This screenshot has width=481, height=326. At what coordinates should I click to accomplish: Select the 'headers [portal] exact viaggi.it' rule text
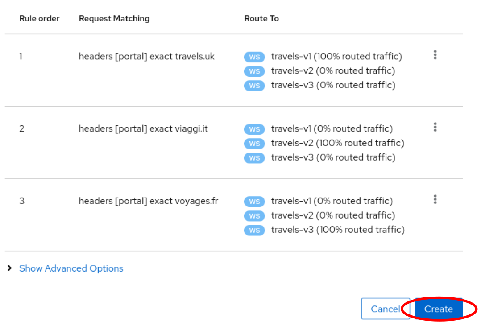pos(143,128)
